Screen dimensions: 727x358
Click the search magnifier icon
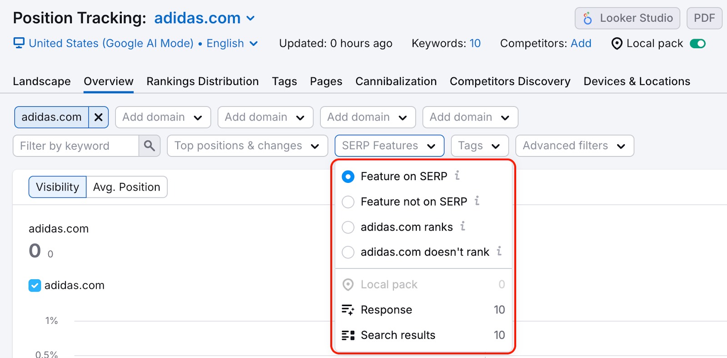149,146
